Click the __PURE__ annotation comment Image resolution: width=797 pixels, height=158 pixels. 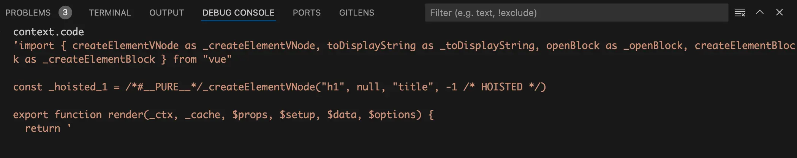click(167, 87)
